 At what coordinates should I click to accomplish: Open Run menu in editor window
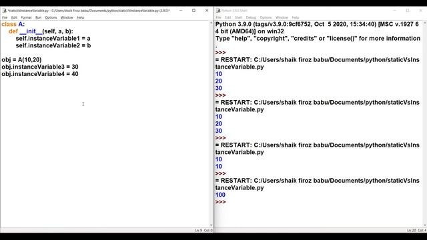point(39,17)
